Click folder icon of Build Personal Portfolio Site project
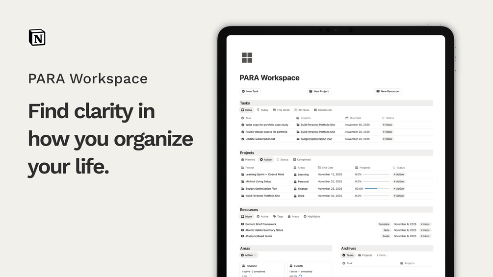 pos(243,196)
